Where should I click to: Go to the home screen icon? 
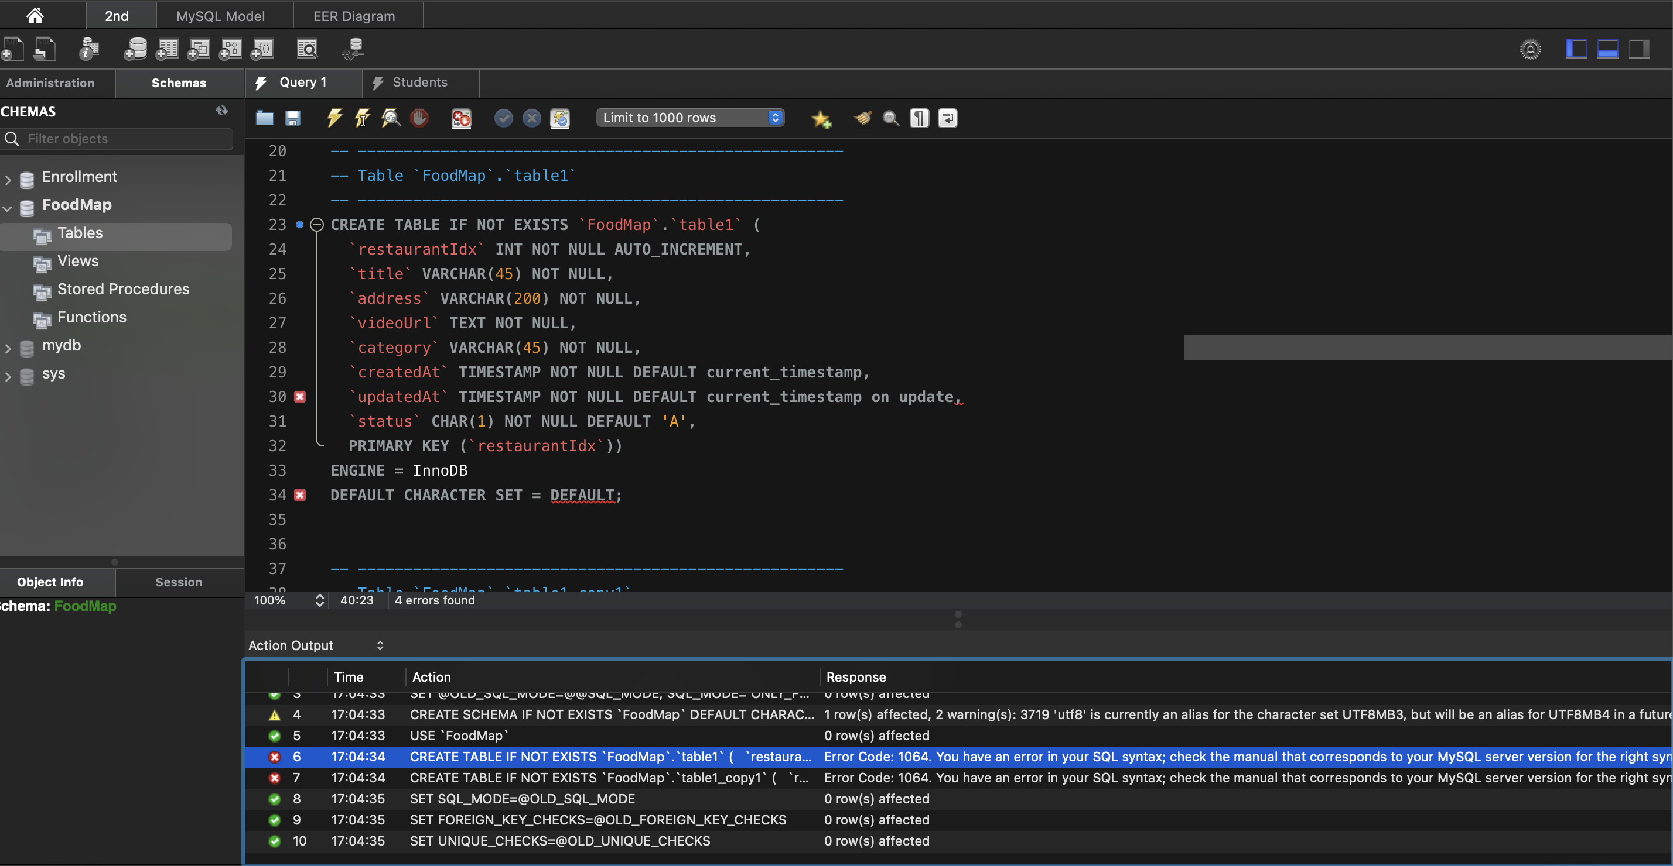(35, 15)
